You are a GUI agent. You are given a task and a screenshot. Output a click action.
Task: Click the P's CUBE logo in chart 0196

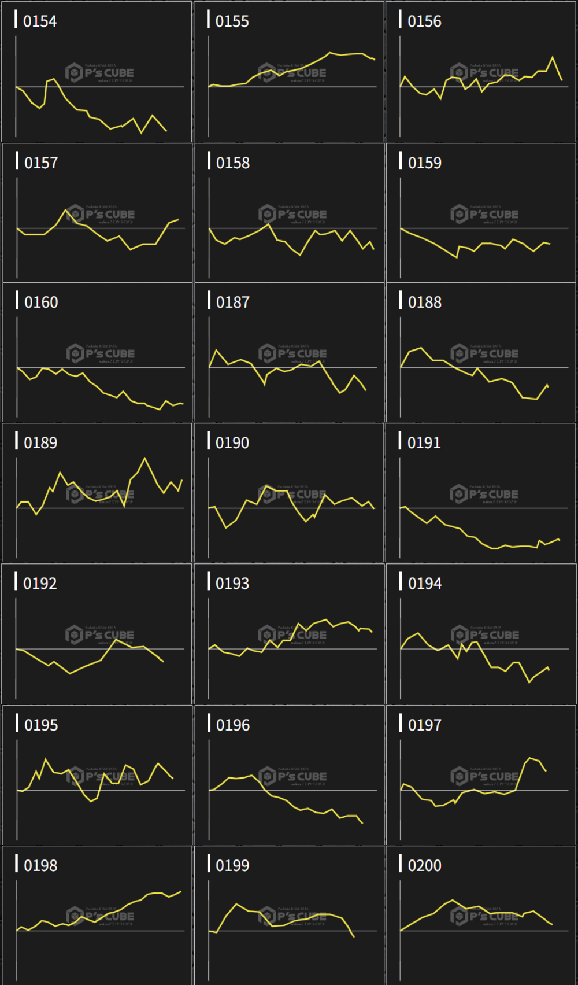point(293,776)
